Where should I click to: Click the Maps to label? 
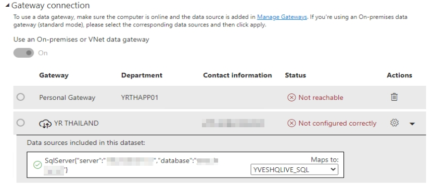pyautogui.click(x=325, y=160)
